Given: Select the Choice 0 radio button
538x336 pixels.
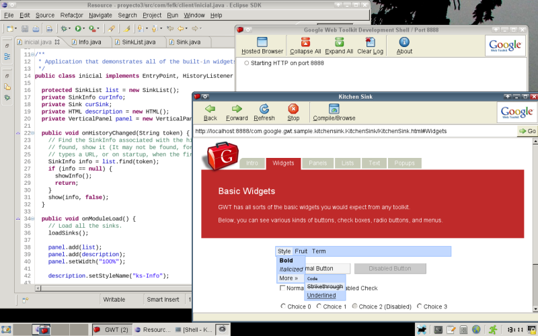Looking at the screenshot, I should click(283, 306).
